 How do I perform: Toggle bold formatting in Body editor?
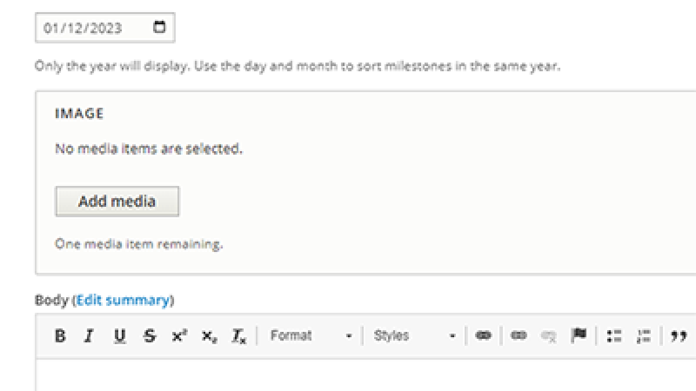[x=60, y=336]
